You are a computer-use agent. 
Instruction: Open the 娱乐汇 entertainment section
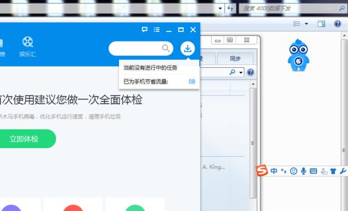(28, 47)
